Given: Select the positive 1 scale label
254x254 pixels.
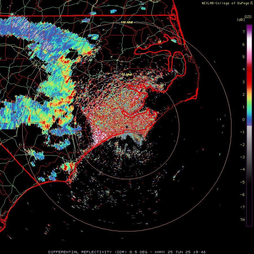Looking at the screenshot, I should [x=244, y=107].
